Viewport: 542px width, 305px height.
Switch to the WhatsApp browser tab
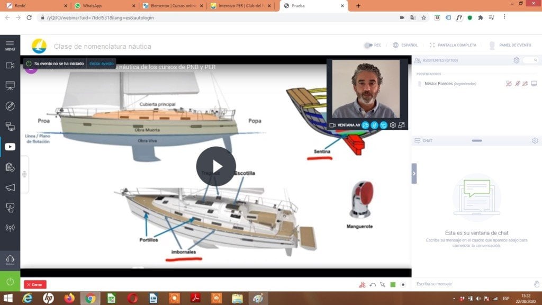(104, 5)
